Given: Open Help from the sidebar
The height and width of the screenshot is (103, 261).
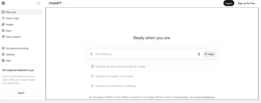Looking at the screenshot, I should point(21,61).
